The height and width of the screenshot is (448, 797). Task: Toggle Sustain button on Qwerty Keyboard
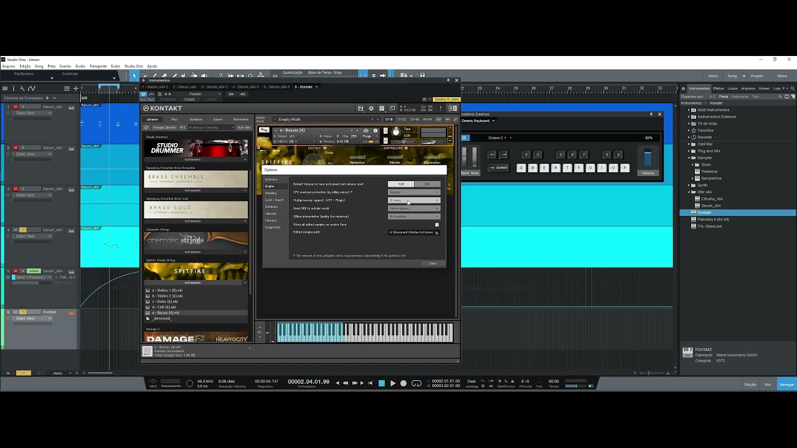[499, 167]
